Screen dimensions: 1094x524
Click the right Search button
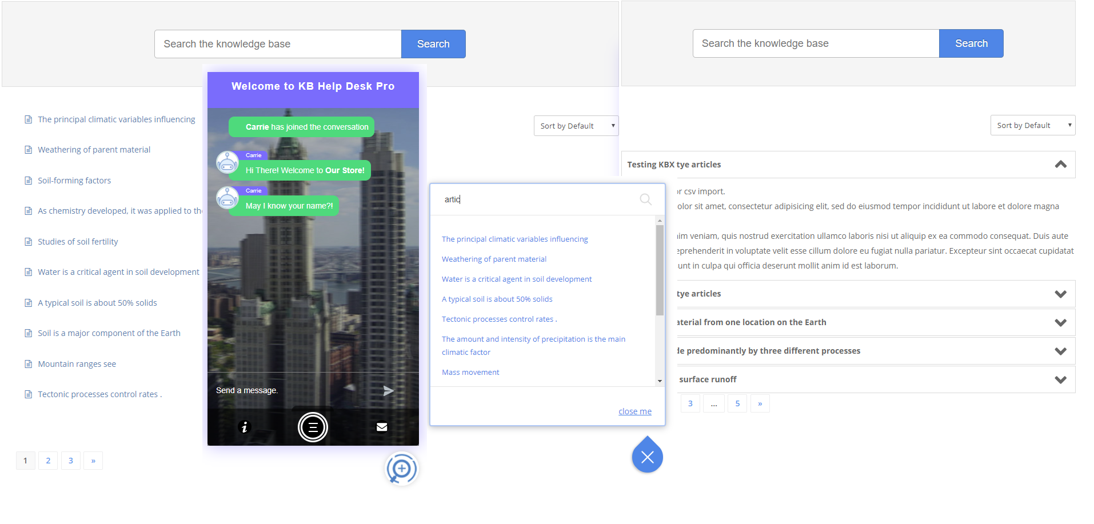tap(971, 43)
